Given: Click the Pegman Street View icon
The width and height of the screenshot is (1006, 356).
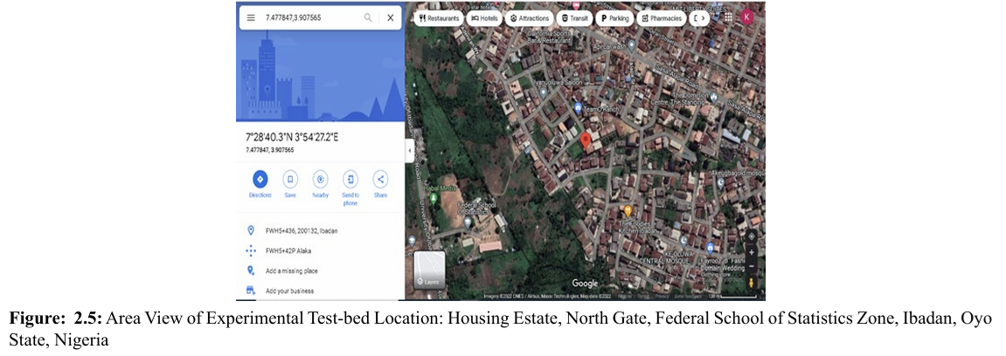Looking at the screenshot, I should pyautogui.click(x=751, y=282).
